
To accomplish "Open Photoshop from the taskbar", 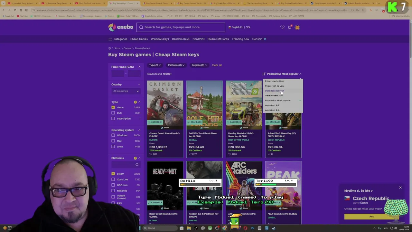I will click(x=252, y=228).
